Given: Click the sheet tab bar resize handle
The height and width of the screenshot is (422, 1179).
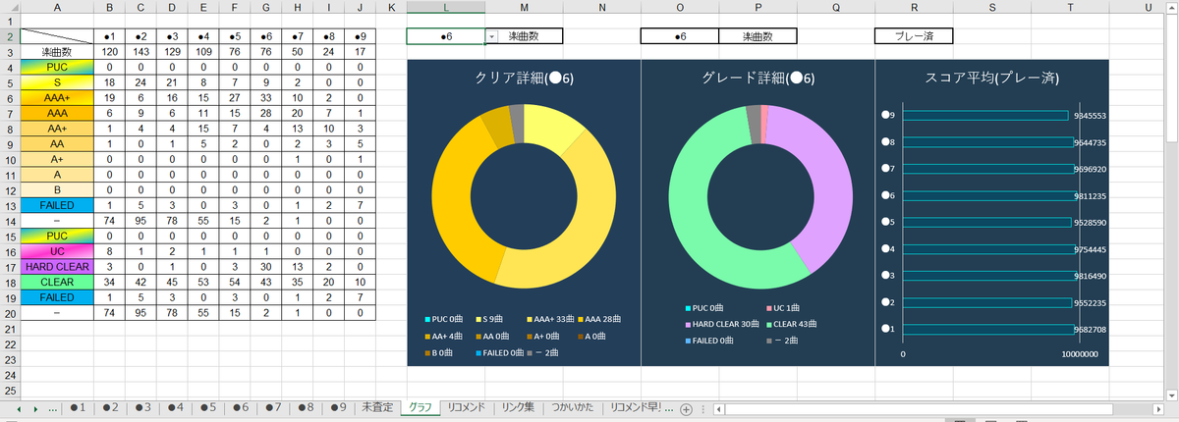Looking at the screenshot, I should click(x=703, y=408).
